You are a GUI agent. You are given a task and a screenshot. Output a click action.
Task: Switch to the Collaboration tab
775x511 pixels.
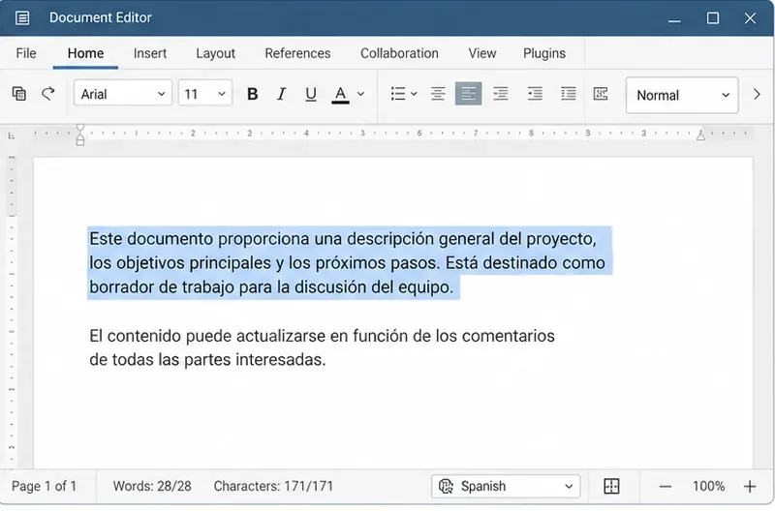(x=399, y=53)
